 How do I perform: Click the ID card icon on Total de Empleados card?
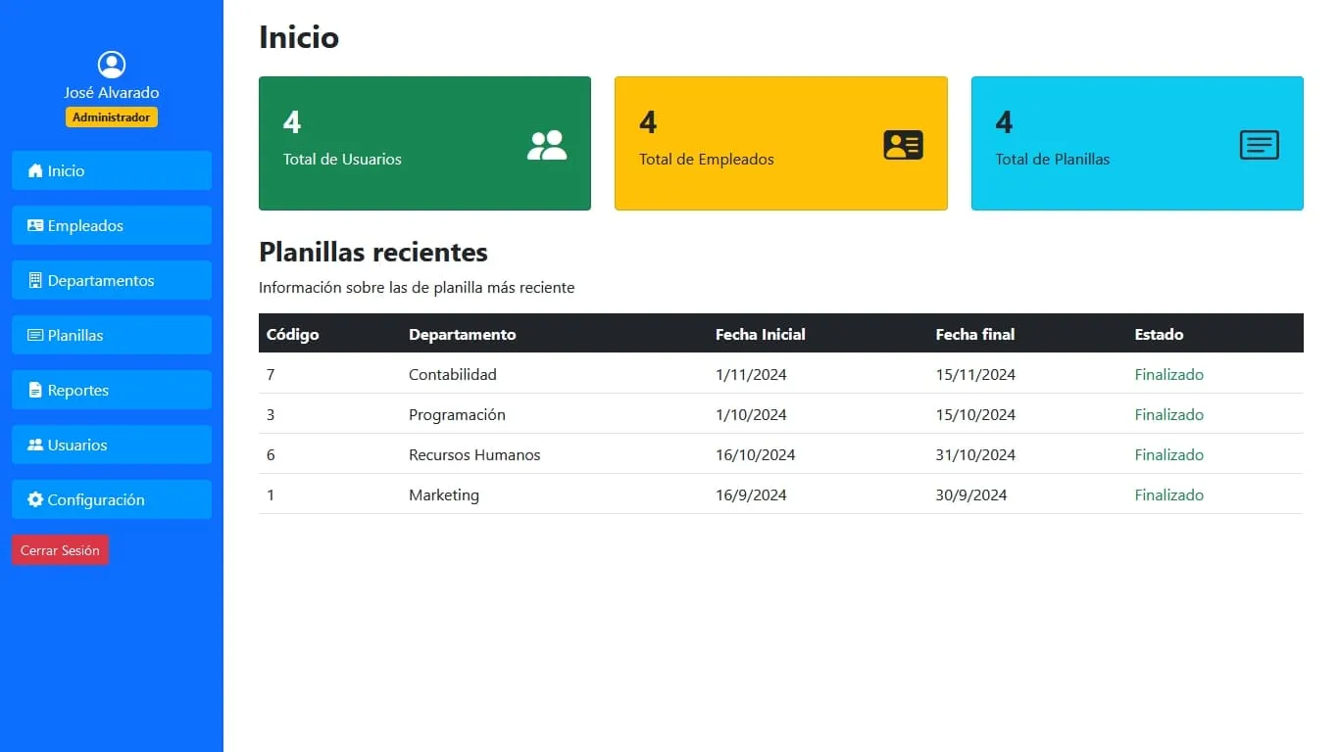(903, 144)
